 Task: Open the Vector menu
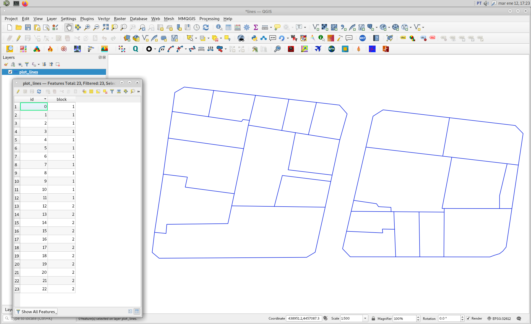click(x=104, y=19)
